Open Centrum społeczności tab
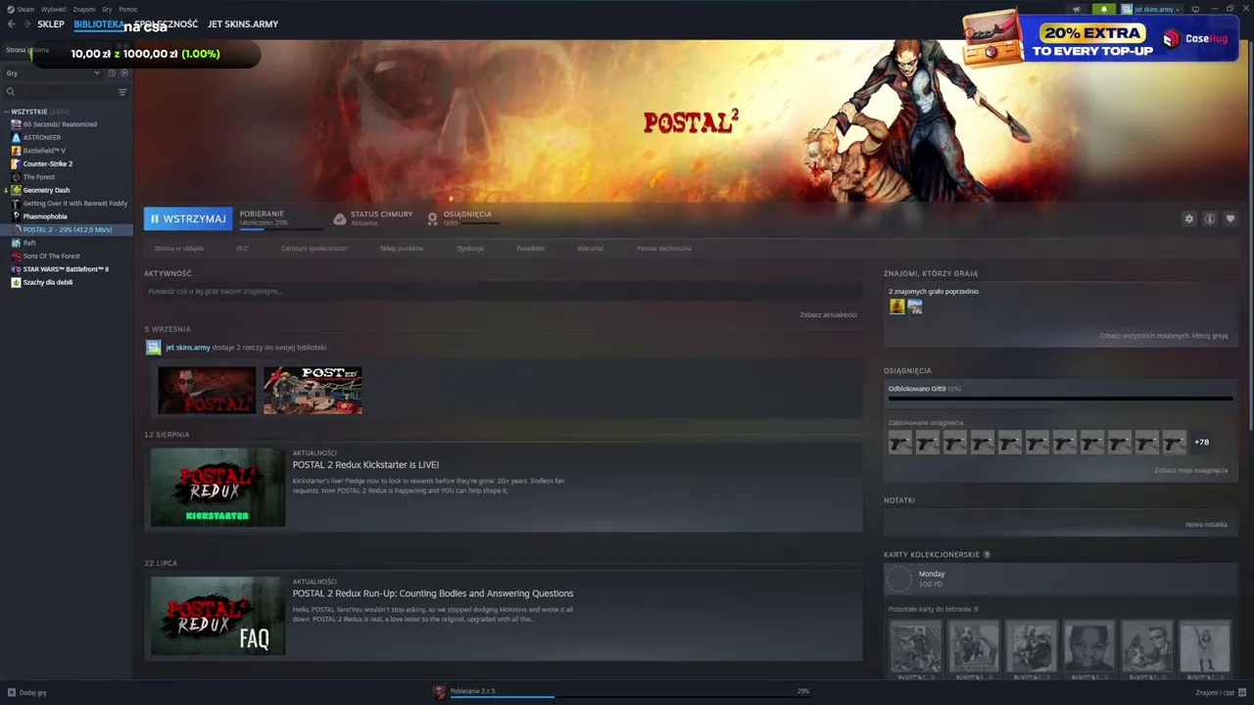This screenshot has width=1254, height=705. tap(314, 249)
